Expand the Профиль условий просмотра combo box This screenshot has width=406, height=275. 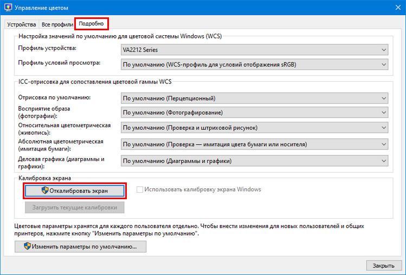(x=254, y=64)
